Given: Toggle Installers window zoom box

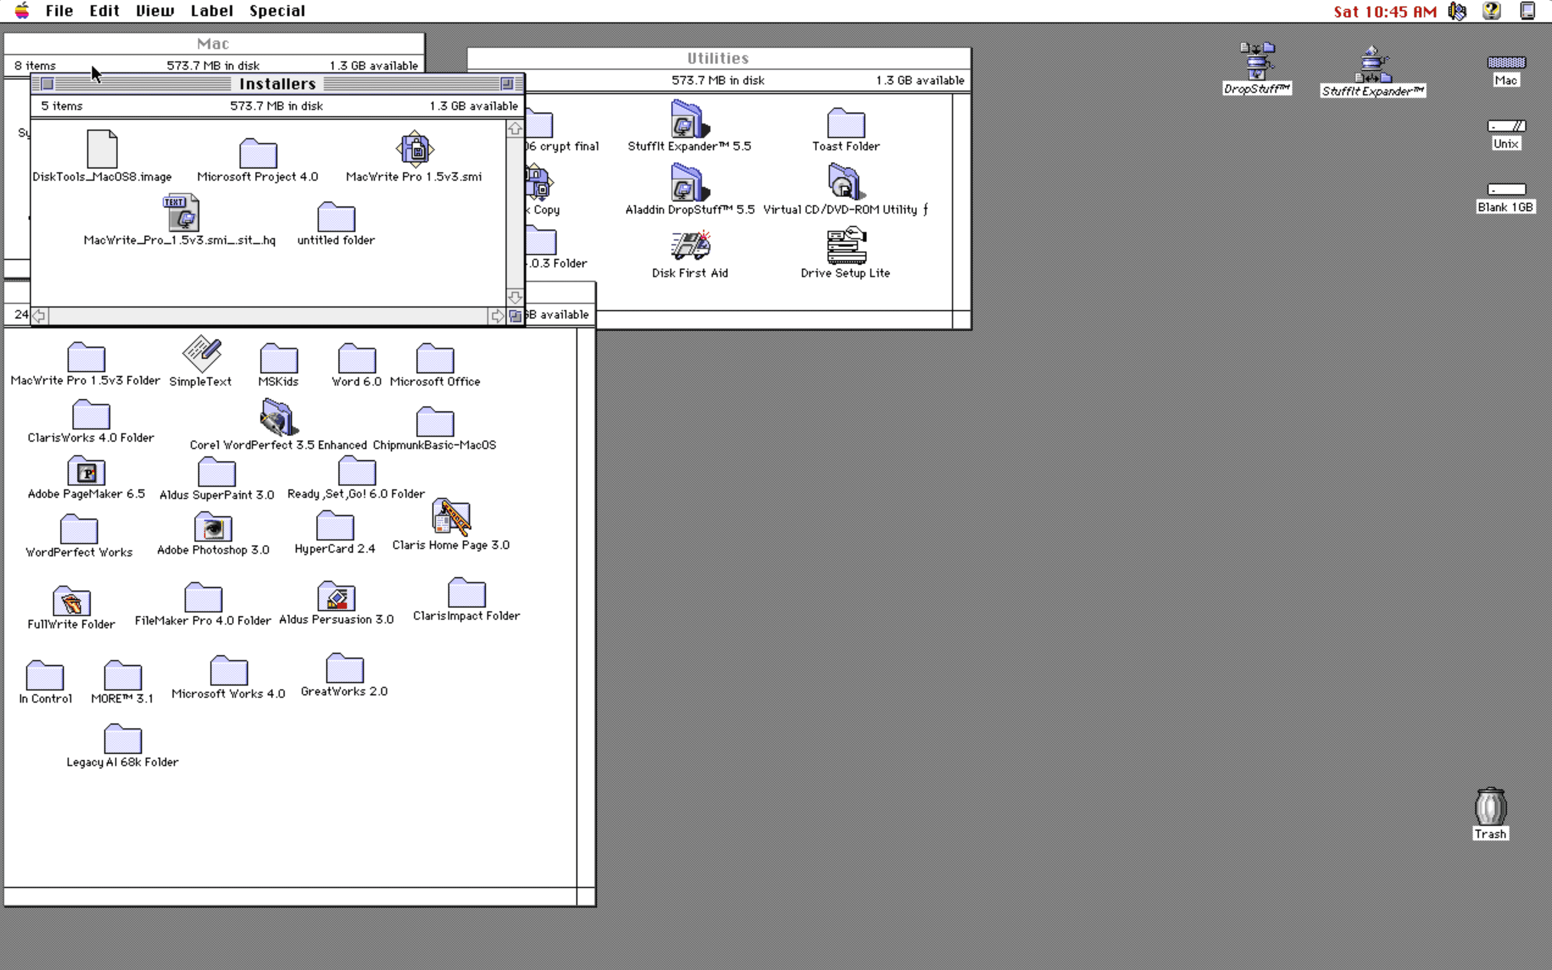Looking at the screenshot, I should tap(507, 84).
